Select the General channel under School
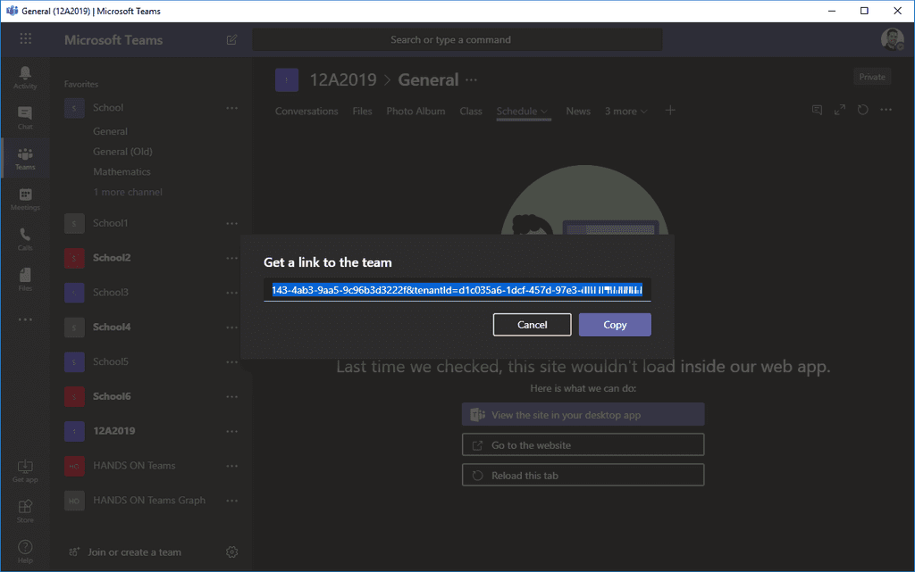 pyautogui.click(x=110, y=132)
